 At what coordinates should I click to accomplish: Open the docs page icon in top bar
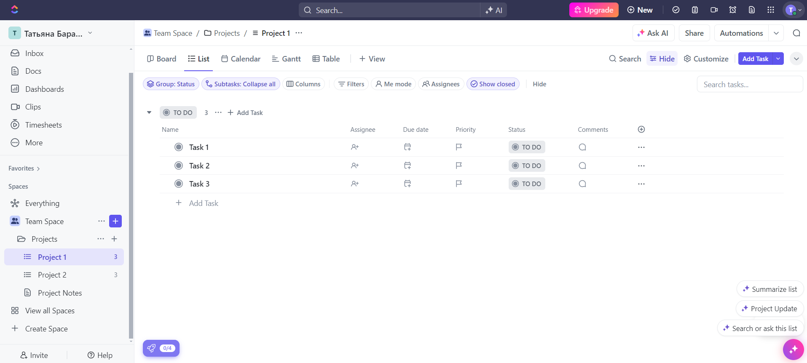click(x=752, y=10)
